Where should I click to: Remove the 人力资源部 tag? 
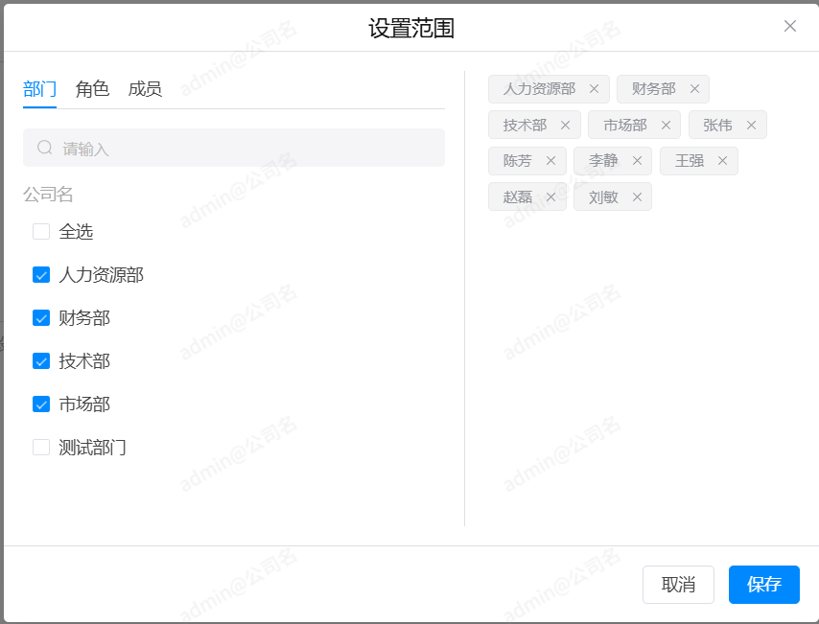[594, 89]
